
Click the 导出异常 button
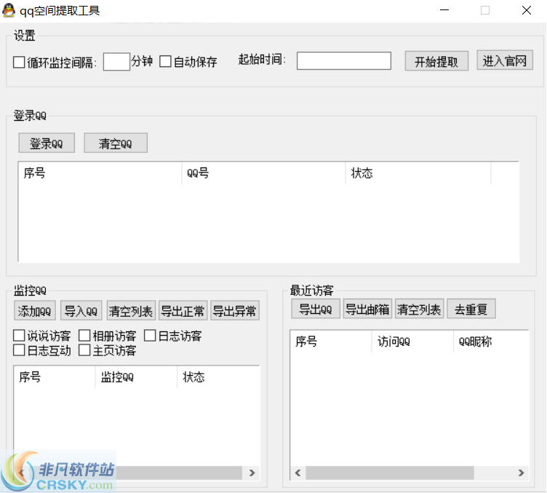pos(235,310)
